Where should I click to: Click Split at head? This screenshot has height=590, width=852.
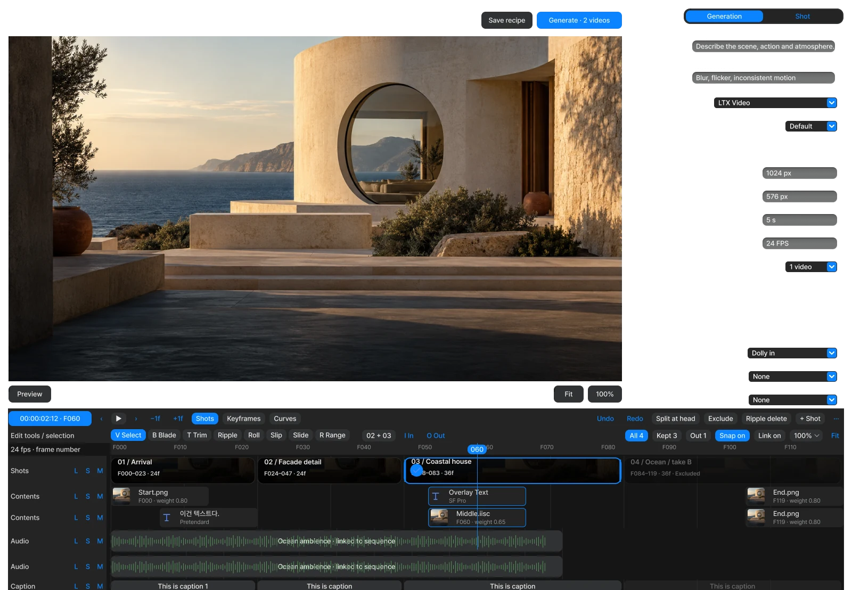point(675,419)
